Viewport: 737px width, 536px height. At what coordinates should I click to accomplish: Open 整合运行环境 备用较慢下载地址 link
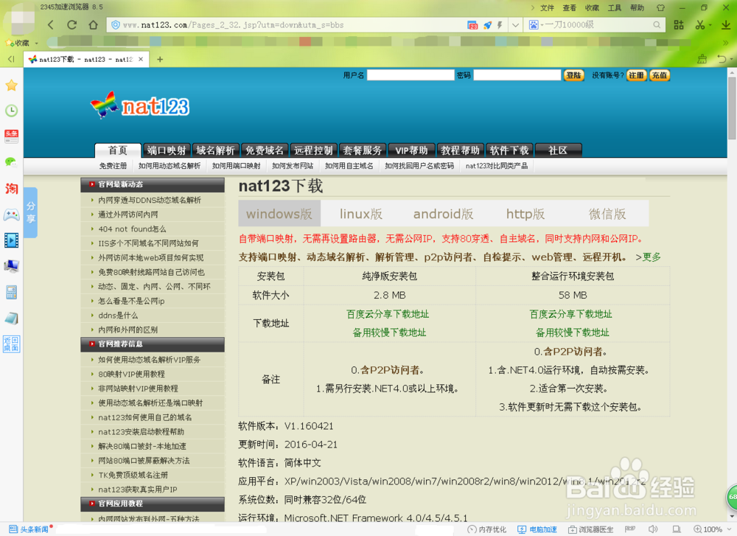(x=572, y=333)
